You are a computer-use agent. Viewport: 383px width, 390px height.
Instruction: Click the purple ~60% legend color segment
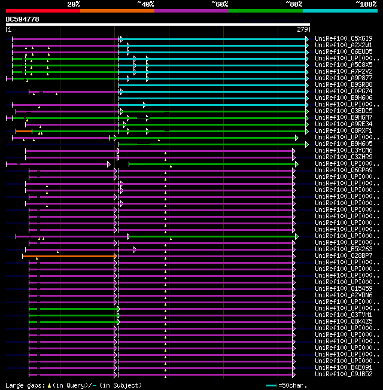point(191,11)
